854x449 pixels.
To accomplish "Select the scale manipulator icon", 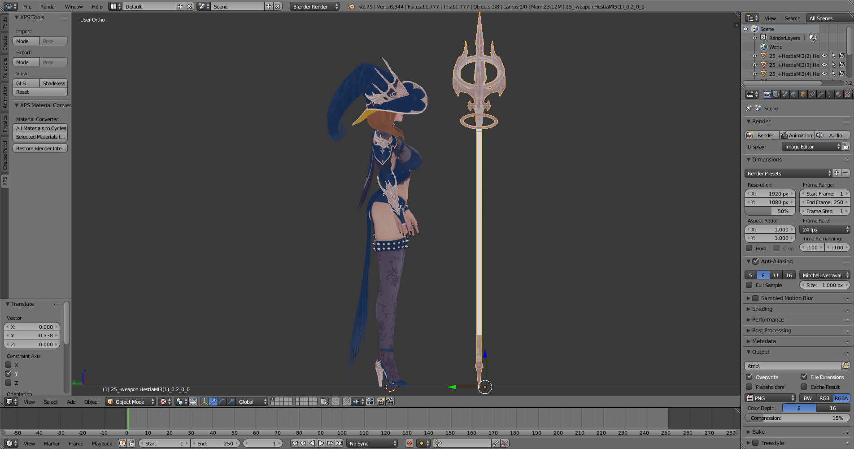I will coord(231,401).
